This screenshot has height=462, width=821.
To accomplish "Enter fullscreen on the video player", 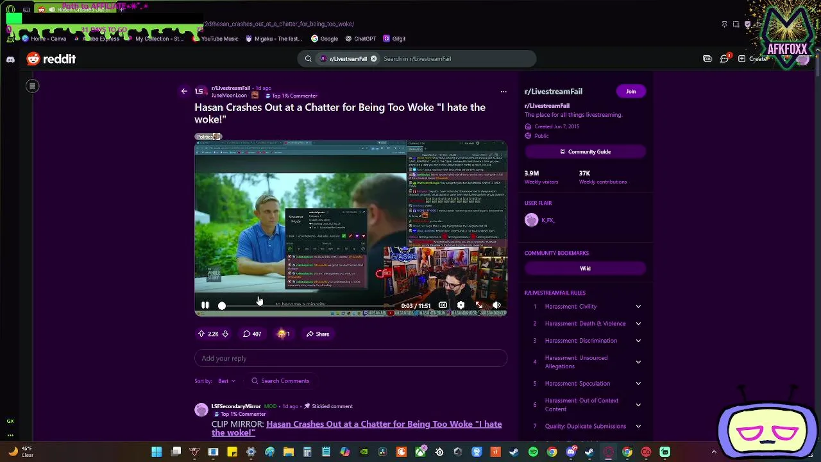I will (478, 305).
